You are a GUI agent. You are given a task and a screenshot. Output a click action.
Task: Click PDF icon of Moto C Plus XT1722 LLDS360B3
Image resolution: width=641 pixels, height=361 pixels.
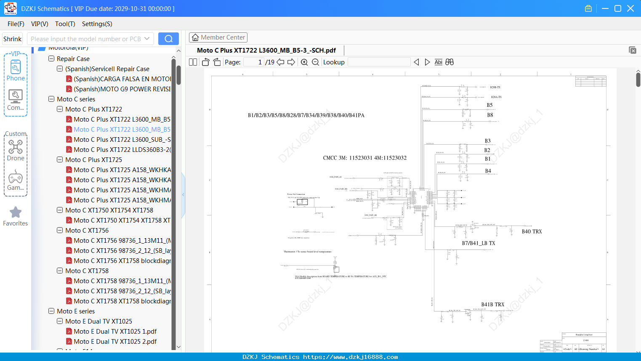(x=69, y=150)
